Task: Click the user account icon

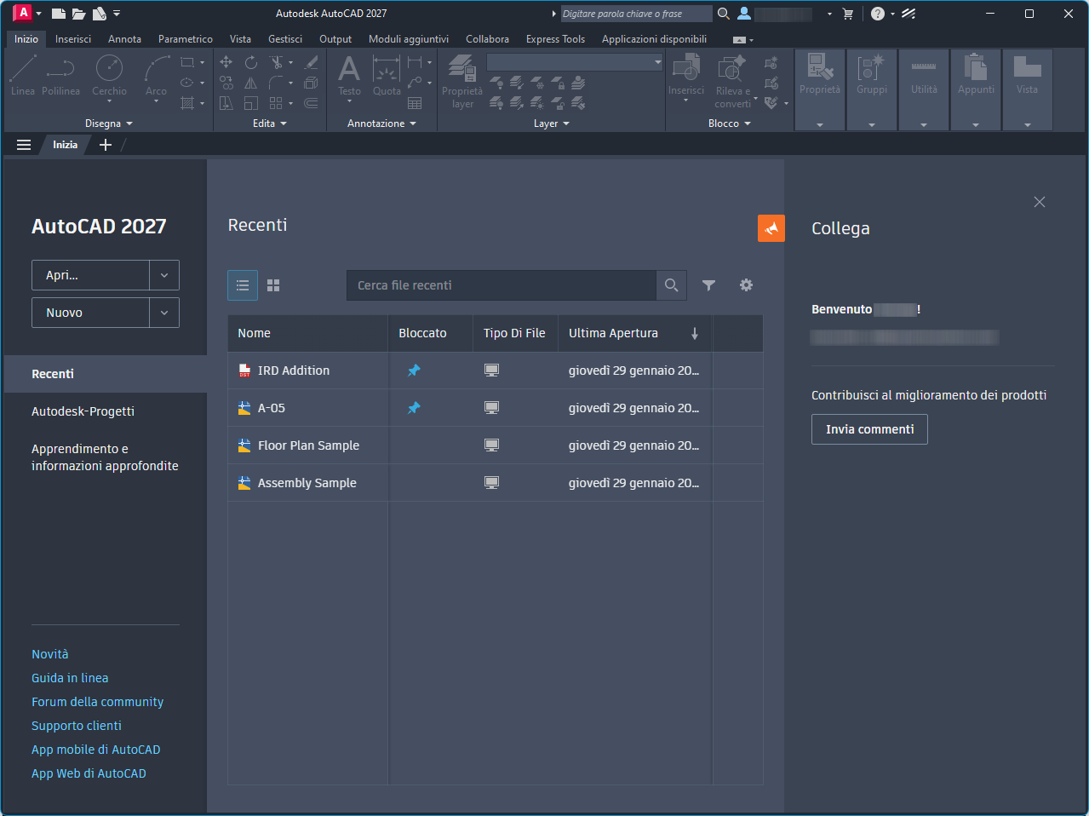Action: pyautogui.click(x=744, y=14)
